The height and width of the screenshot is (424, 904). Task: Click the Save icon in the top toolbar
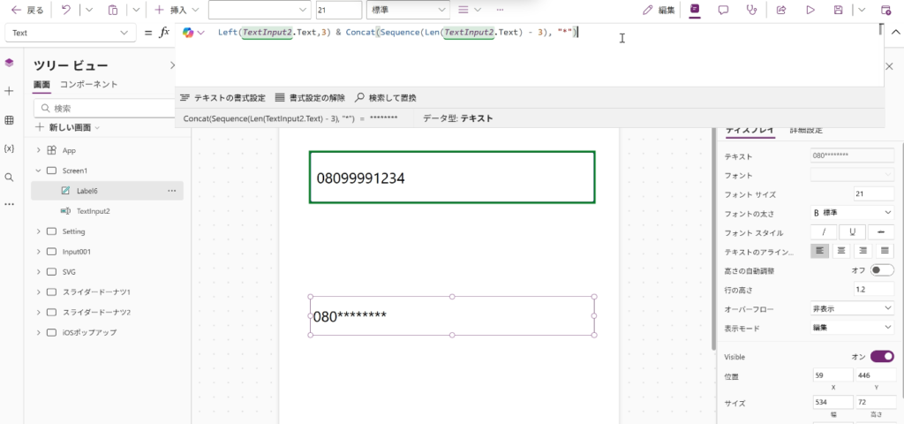pos(838,11)
